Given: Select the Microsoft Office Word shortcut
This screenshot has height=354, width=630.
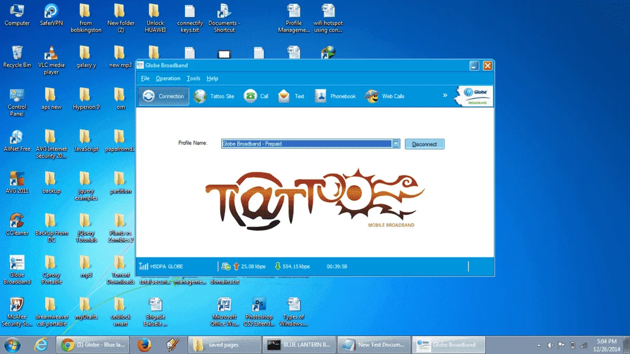Looking at the screenshot, I should click(224, 311).
